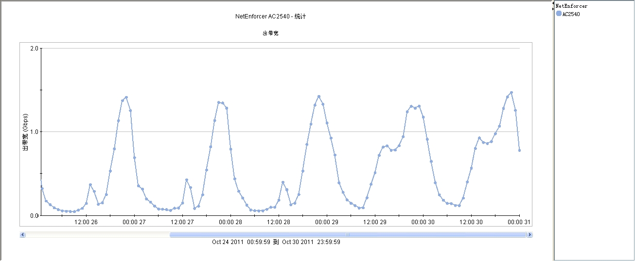Click the 2.0 y-axis tick label
The image size is (635, 261).
click(34, 49)
